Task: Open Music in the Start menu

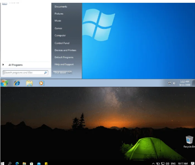Action: tap(58, 21)
